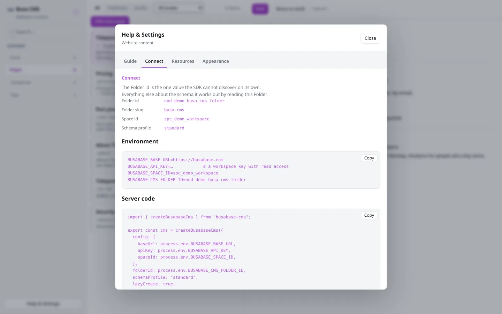
Task: Click the purple Connect section heading
Action: pos(131,78)
